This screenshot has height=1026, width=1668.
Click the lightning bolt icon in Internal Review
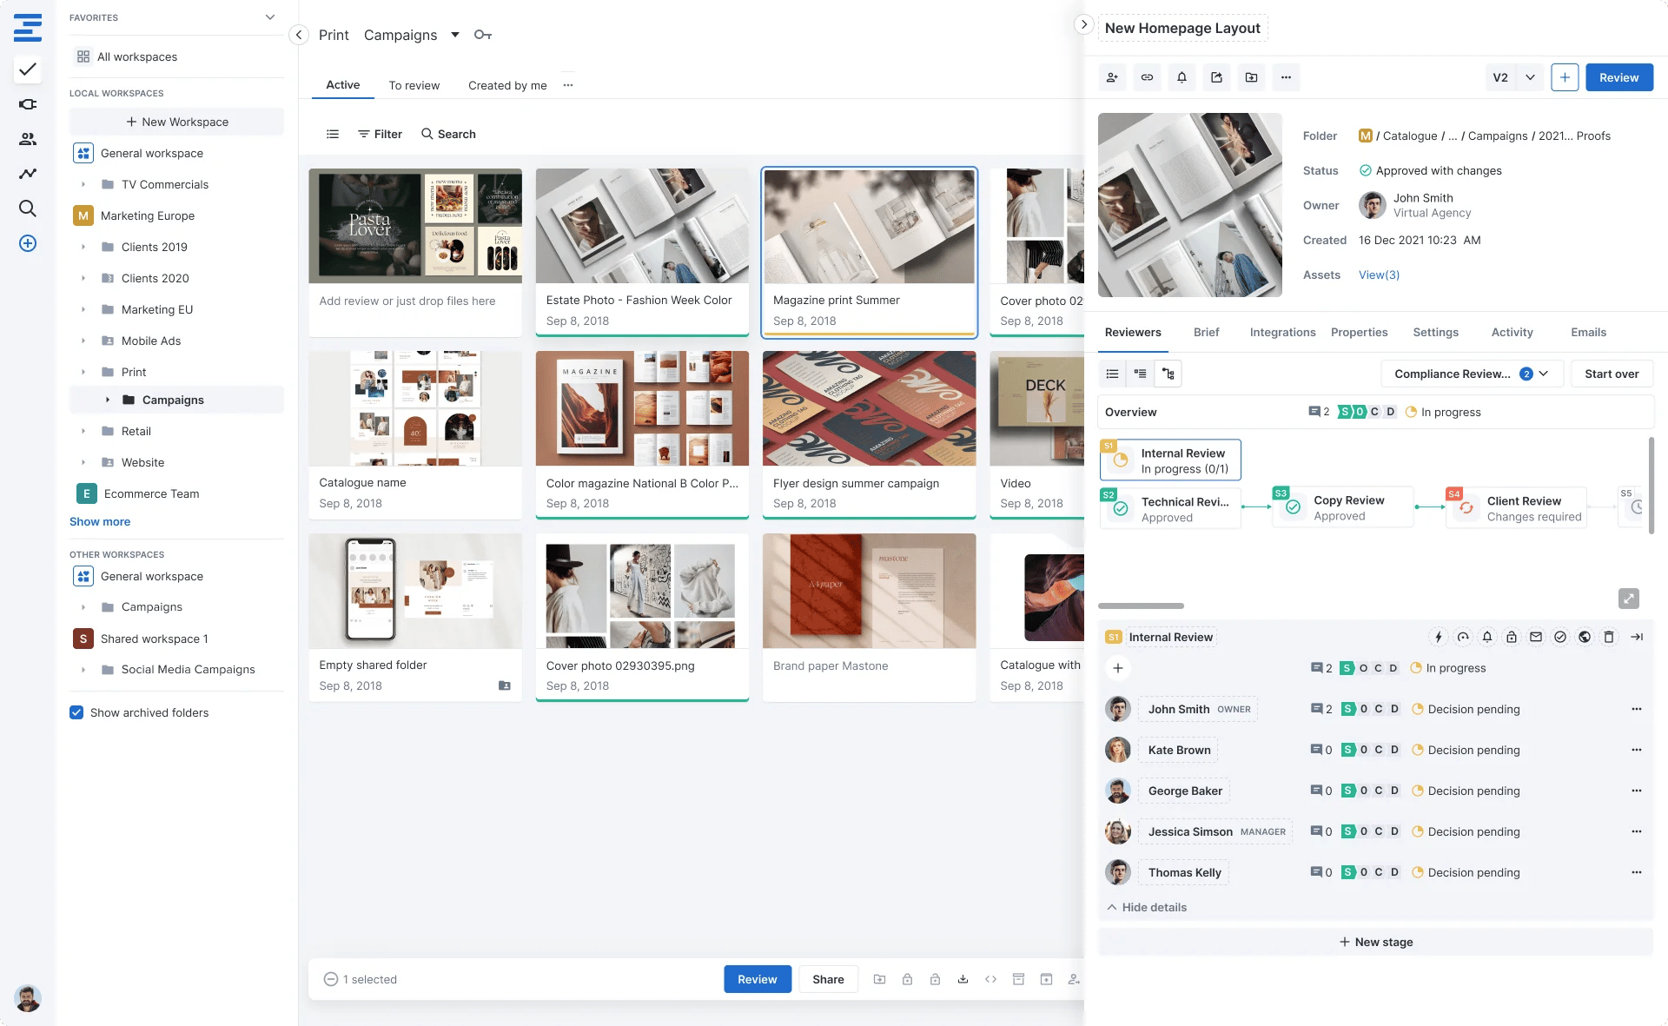click(x=1439, y=637)
